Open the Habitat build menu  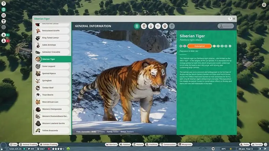125,145
